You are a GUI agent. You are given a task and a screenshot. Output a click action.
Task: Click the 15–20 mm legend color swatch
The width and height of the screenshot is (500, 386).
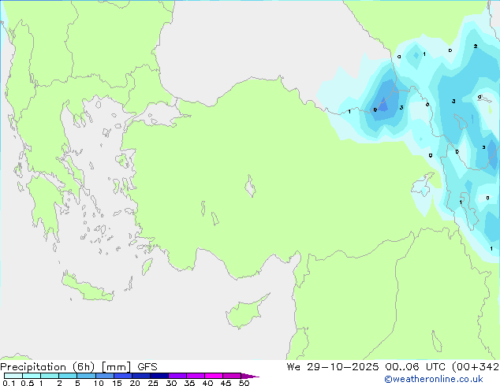coord(122,376)
